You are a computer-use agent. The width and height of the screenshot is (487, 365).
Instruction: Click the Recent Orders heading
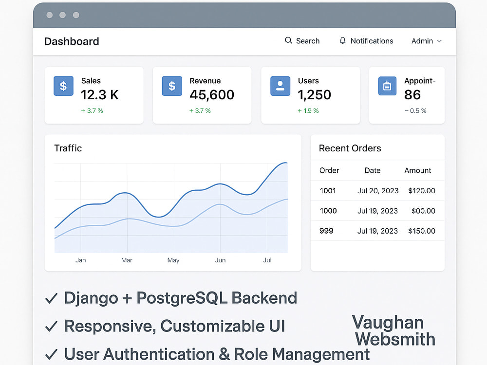[350, 148]
